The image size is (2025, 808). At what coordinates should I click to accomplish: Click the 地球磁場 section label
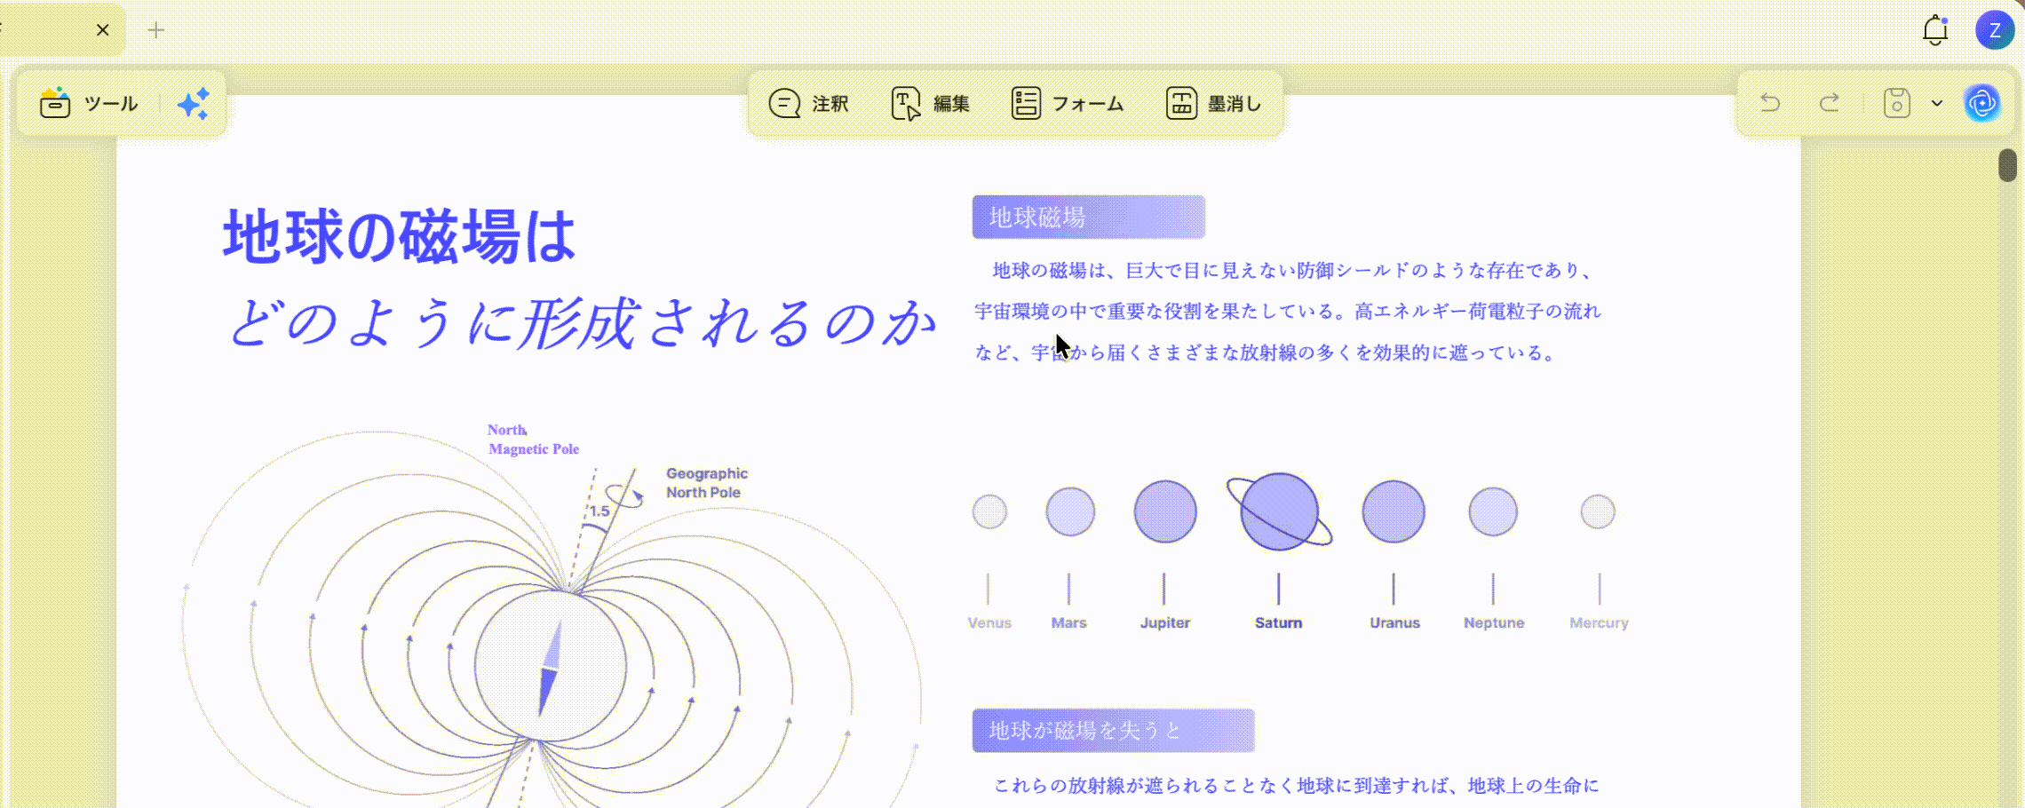tap(1088, 217)
